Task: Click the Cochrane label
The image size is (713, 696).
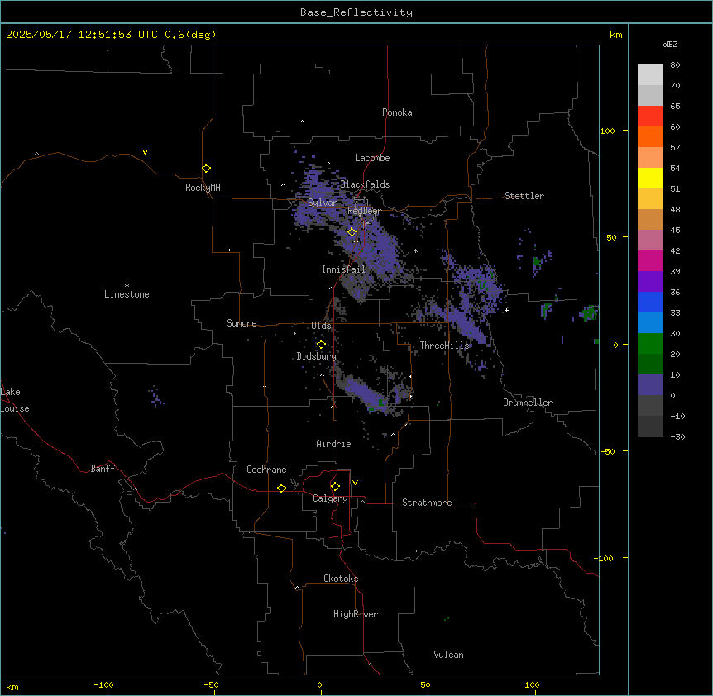Action: click(x=266, y=470)
